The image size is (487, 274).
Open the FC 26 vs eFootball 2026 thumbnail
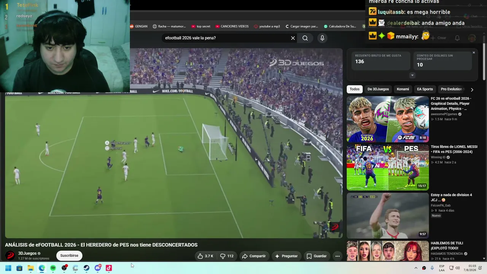388,119
